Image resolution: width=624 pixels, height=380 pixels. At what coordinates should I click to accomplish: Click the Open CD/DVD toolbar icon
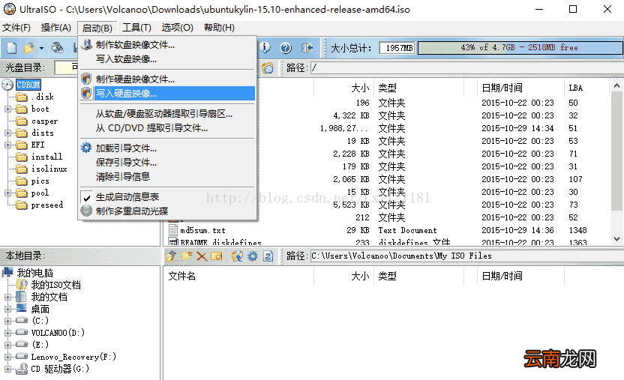click(x=57, y=48)
